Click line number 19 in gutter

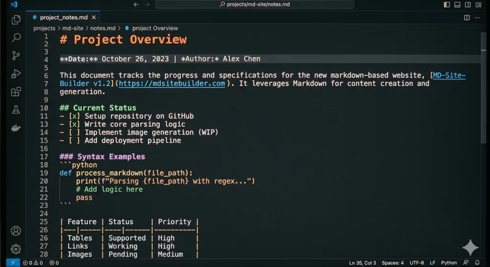[x=44, y=173]
